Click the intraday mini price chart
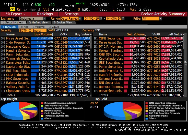This screenshot has width=188, height=135. [75, 5]
